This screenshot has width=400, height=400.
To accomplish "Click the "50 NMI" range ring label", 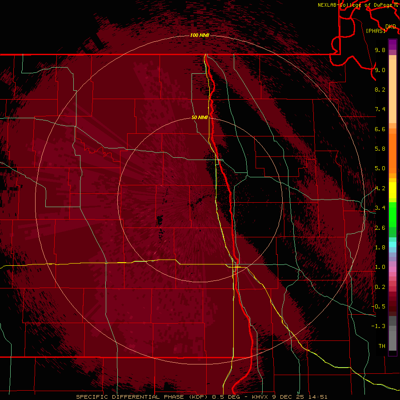I will coord(200,117).
